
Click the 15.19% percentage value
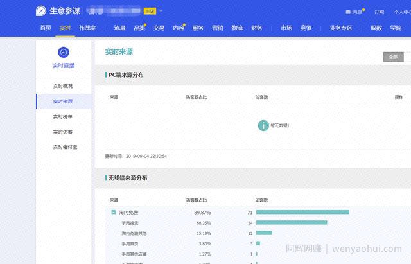coord(204,233)
